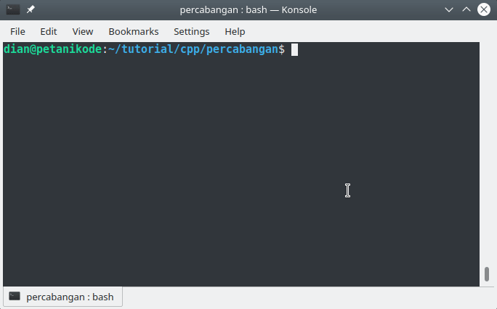Image resolution: width=497 pixels, height=309 pixels.
Task: Click the 'dian@petanikode' prompt text
Action: pos(52,49)
